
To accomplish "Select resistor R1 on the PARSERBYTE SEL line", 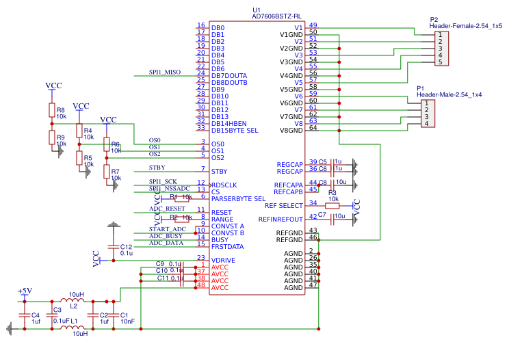I will click(181, 199).
